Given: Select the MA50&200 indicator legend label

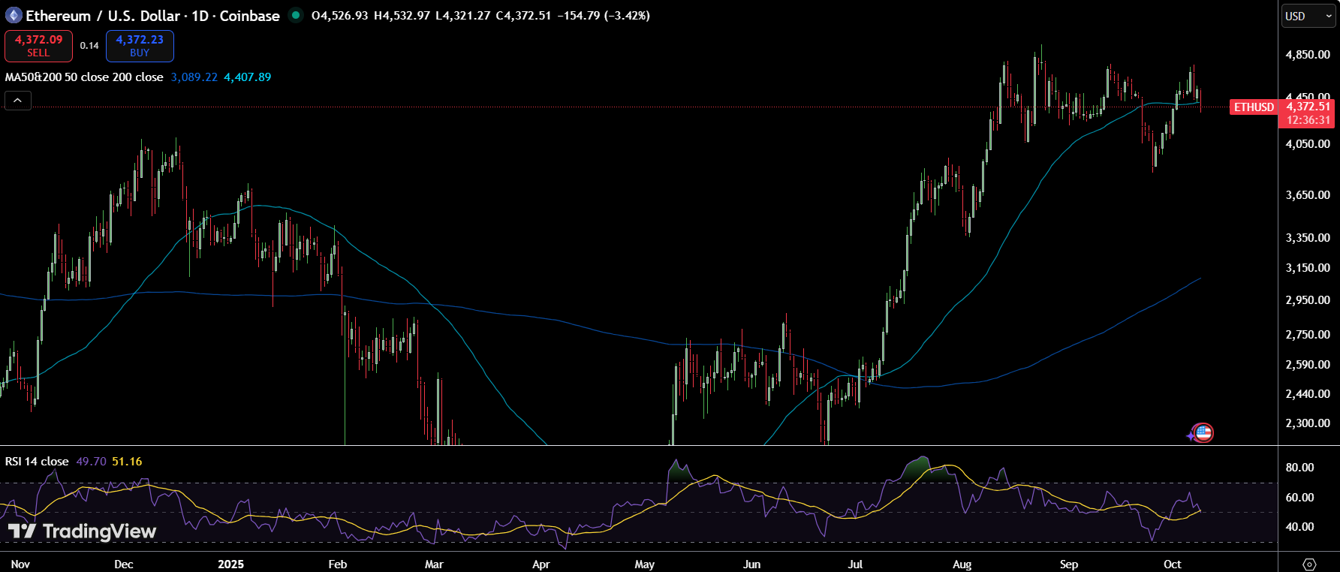Looking at the screenshot, I should tap(84, 77).
